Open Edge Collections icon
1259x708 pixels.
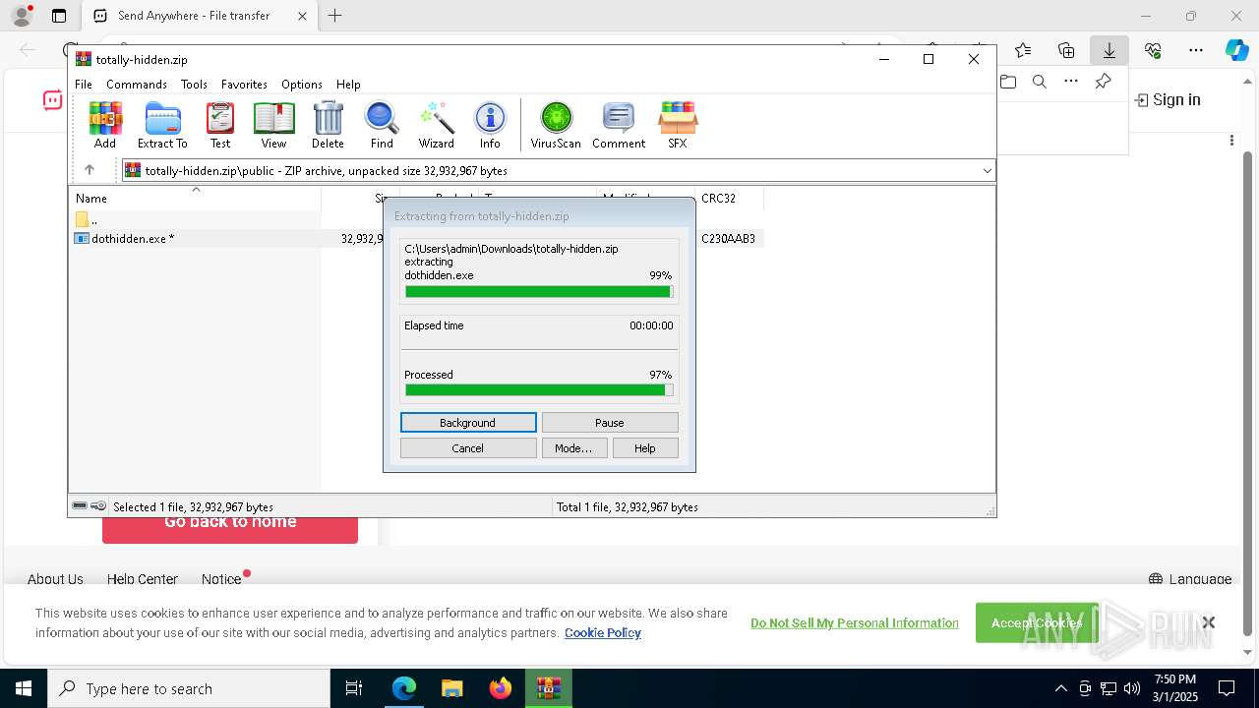pos(1066,50)
